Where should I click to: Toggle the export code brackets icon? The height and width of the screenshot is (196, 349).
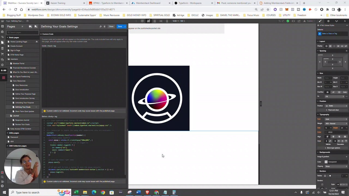pos(293,21)
